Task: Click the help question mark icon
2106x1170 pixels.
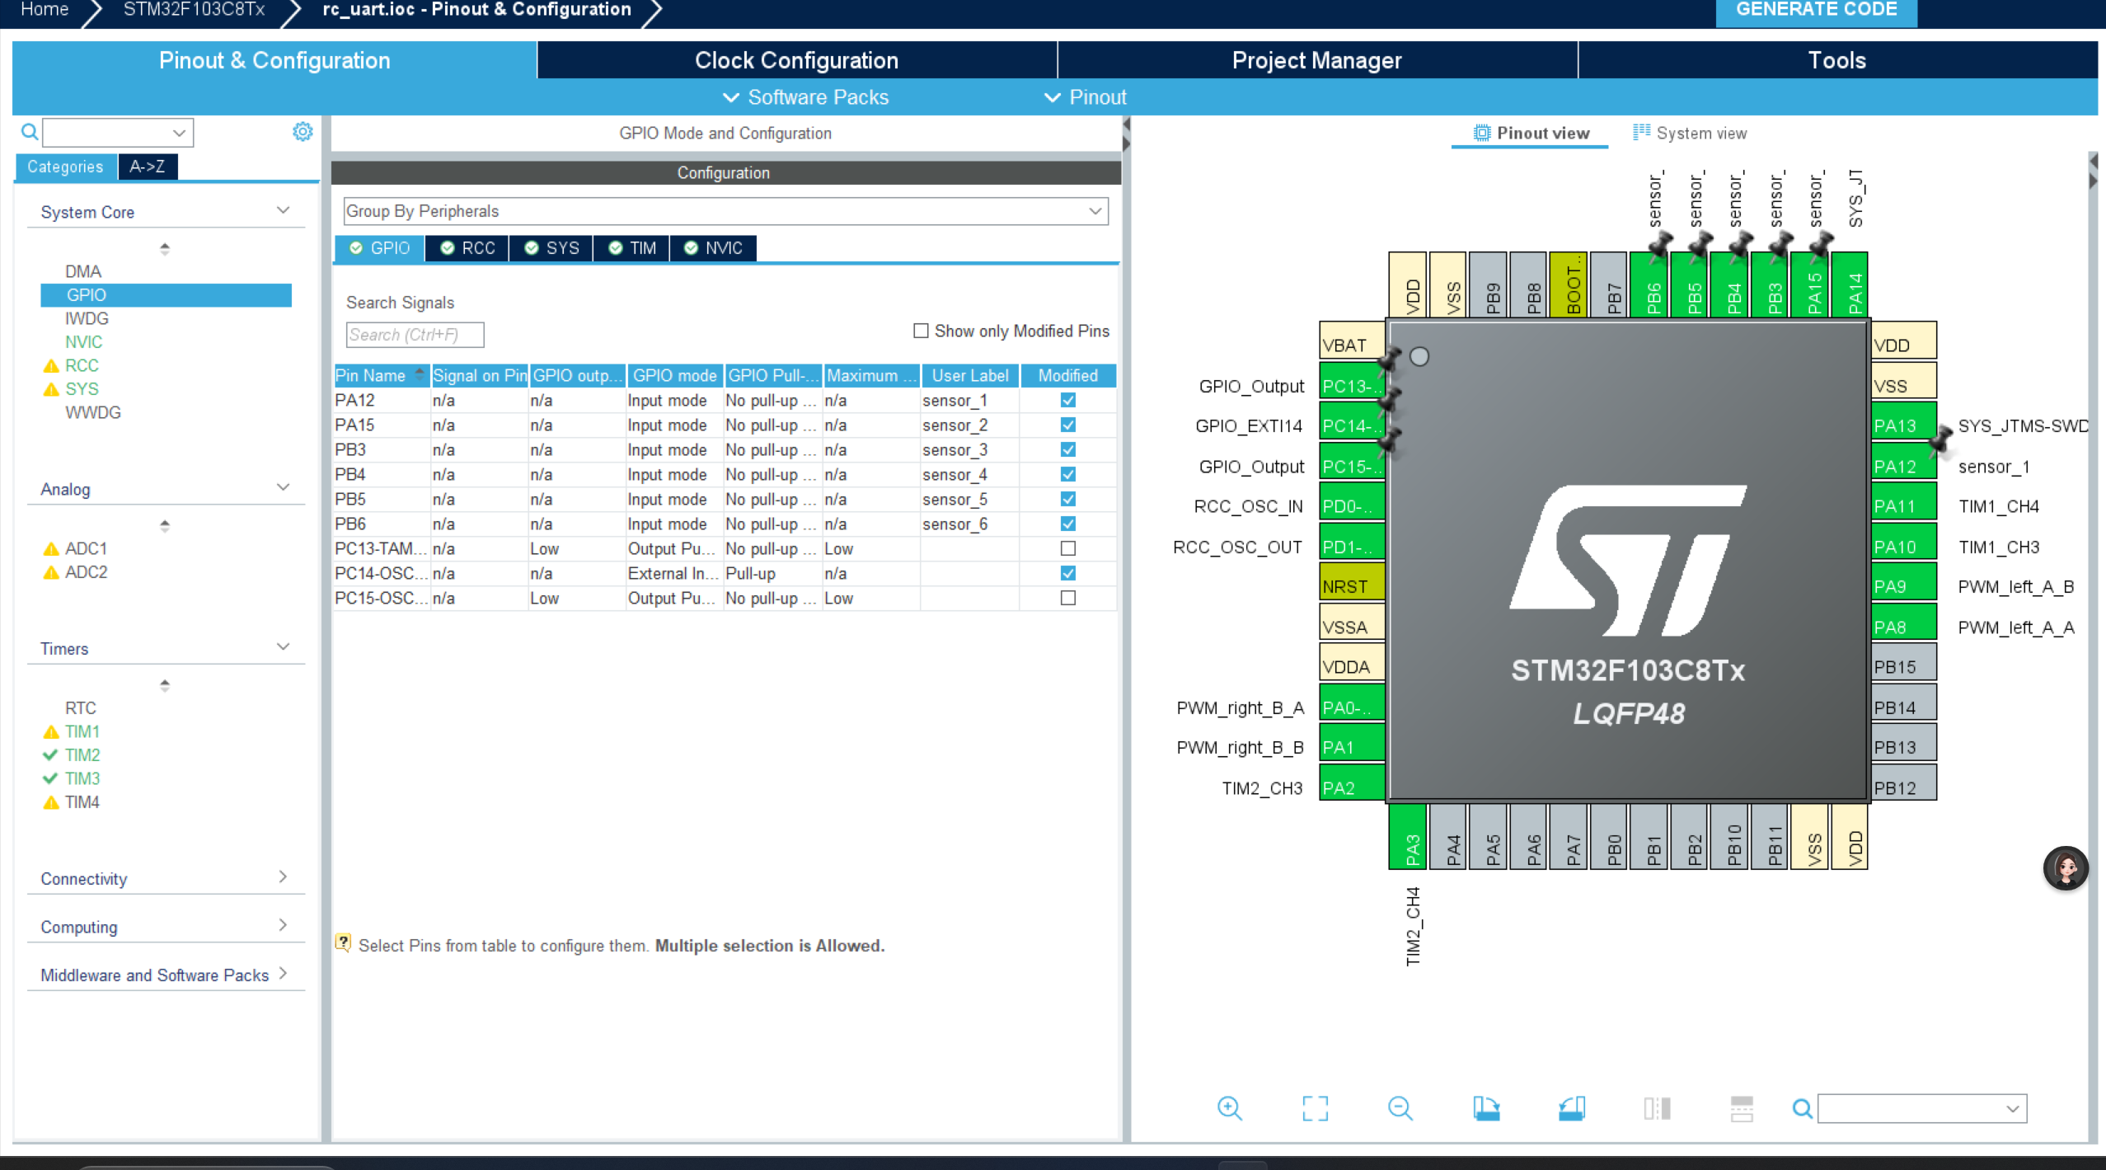Action: [x=343, y=943]
